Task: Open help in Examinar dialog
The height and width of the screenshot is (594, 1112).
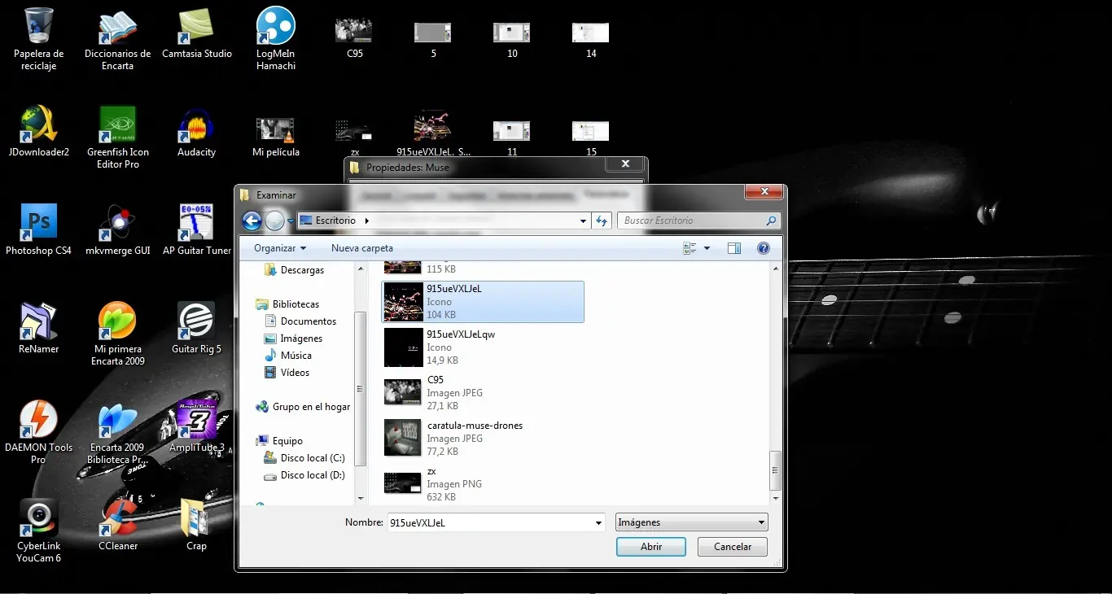Action: [x=764, y=248]
